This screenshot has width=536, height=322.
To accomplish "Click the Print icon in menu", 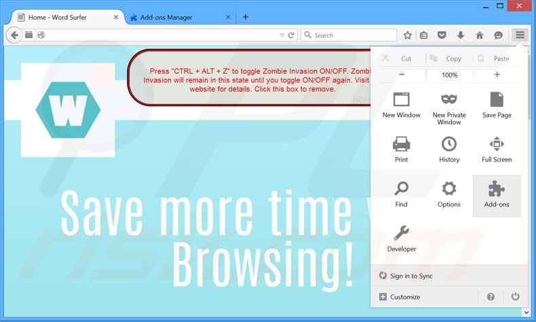I will click(x=401, y=150).
